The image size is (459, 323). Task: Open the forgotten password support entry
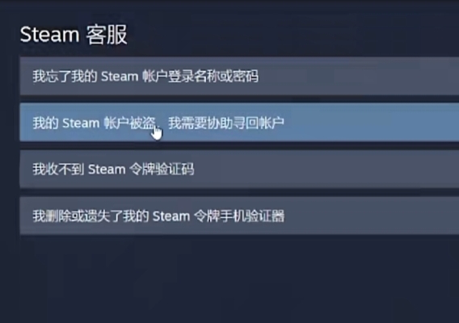(239, 76)
